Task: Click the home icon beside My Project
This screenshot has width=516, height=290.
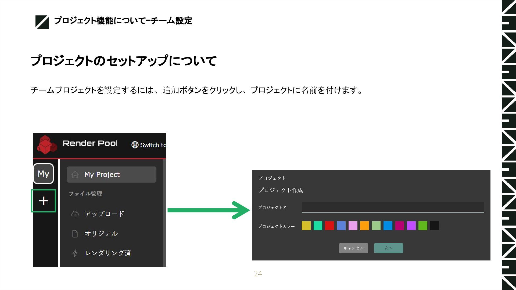Action: (x=75, y=175)
